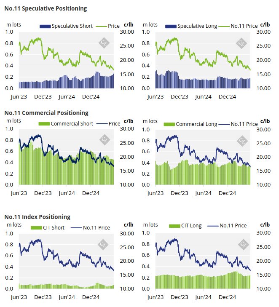Screen dimensions: 279x307
Task: Click the CIT Short legend label
Action: [54, 228]
